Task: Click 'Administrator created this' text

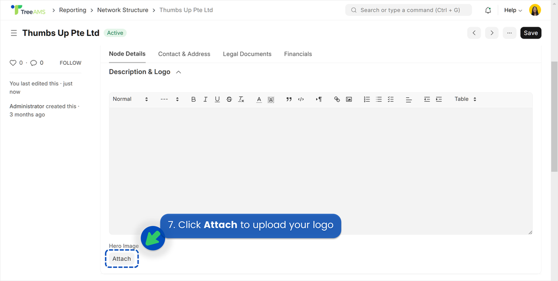Action: click(45, 110)
